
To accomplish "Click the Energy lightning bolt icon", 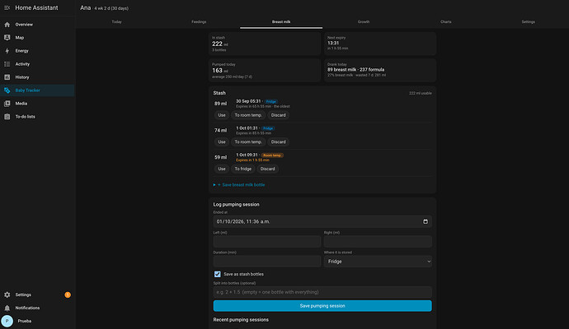I will click(7, 51).
